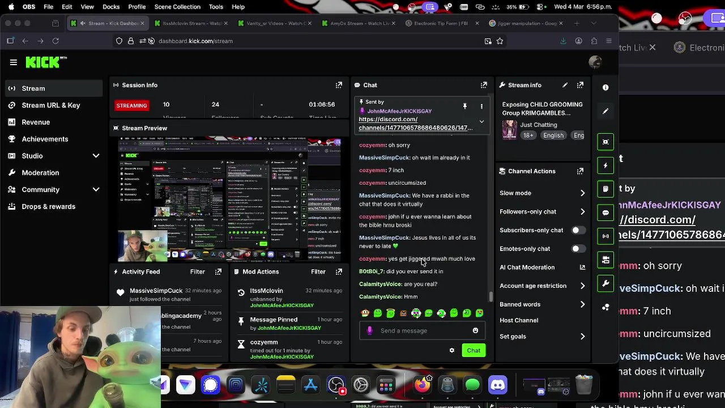725x408 pixels.
Task: Reload the browser page
Action: (x=56, y=41)
